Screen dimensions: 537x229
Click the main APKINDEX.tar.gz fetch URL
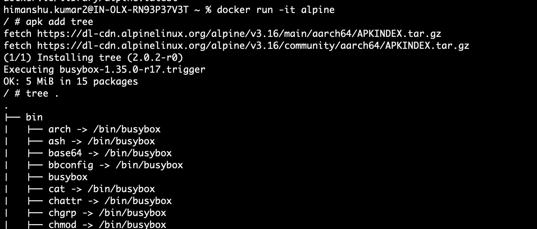point(239,34)
